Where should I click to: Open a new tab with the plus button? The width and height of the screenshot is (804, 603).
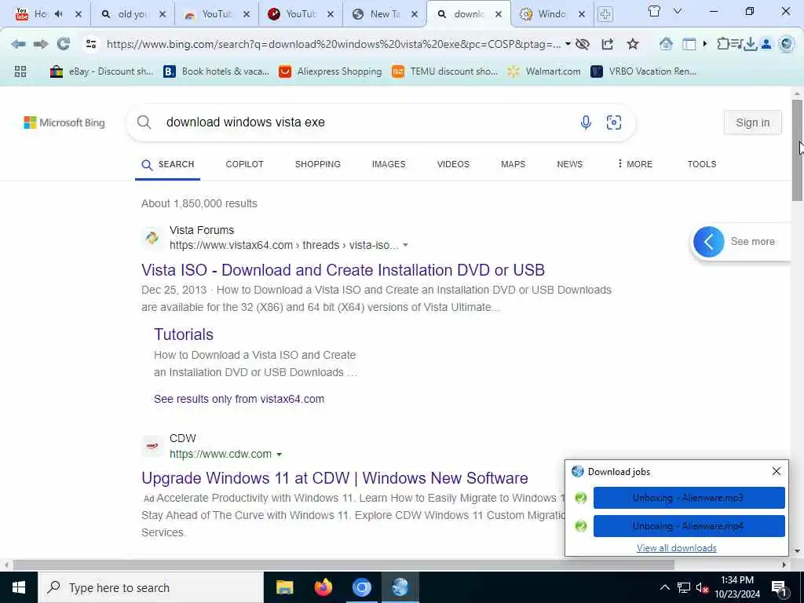(x=605, y=14)
